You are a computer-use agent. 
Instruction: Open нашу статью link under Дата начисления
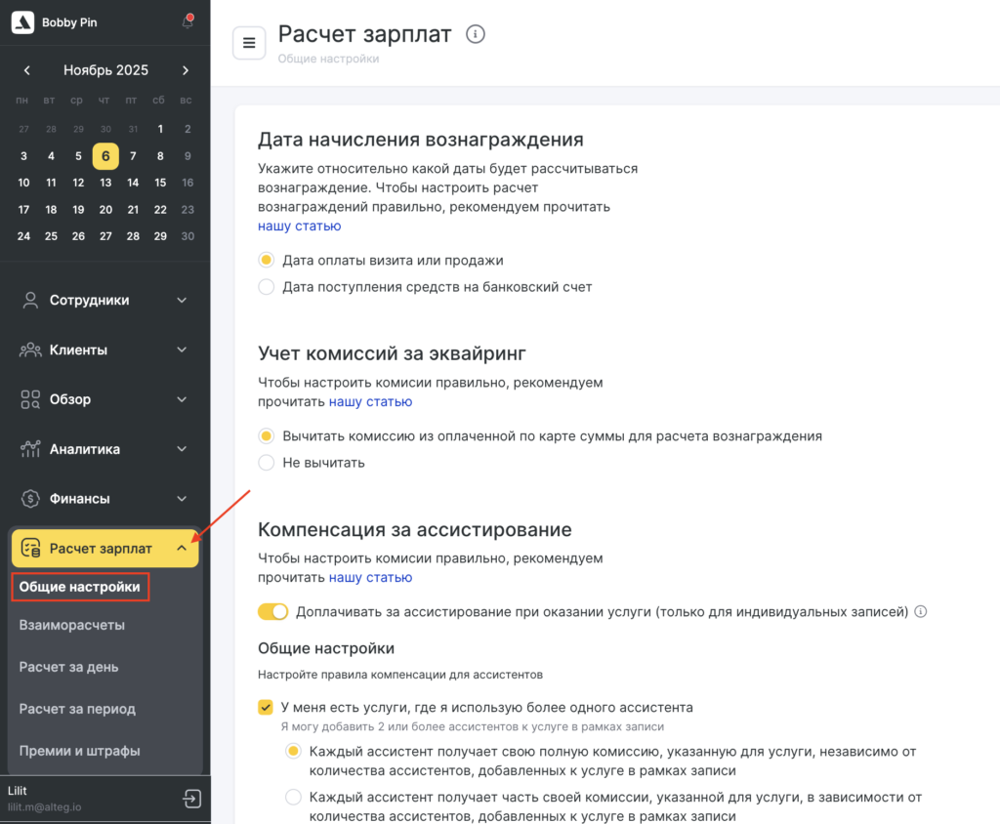click(299, 226)
